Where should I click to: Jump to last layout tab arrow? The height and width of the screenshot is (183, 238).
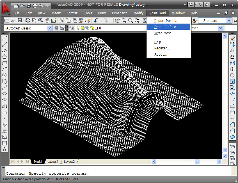tap(27, 161)
